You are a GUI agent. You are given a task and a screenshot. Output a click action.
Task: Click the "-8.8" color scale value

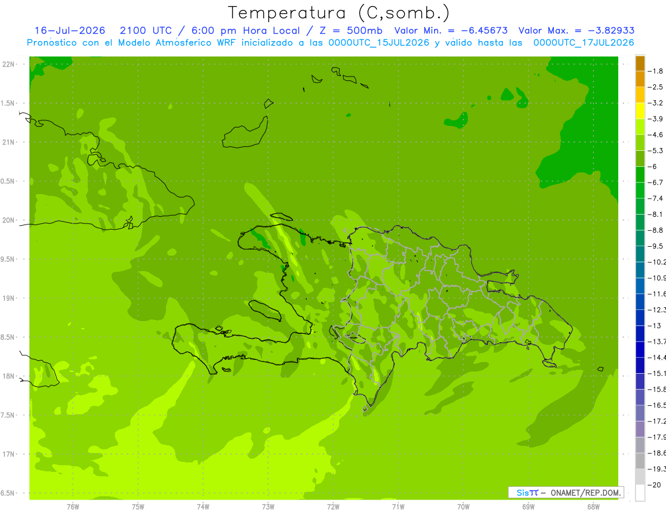coord(655,230)
